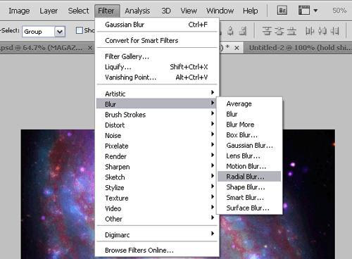
Task: Open the Surface Blur dialog
Action: tap(249, 208)
